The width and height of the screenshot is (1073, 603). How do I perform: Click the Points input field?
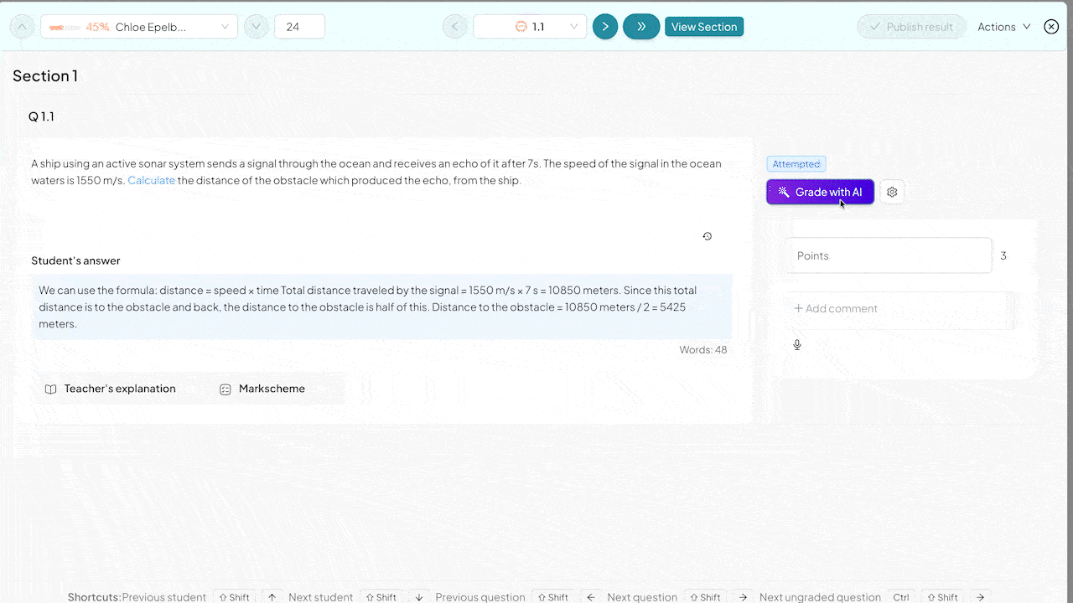[889, 255]
